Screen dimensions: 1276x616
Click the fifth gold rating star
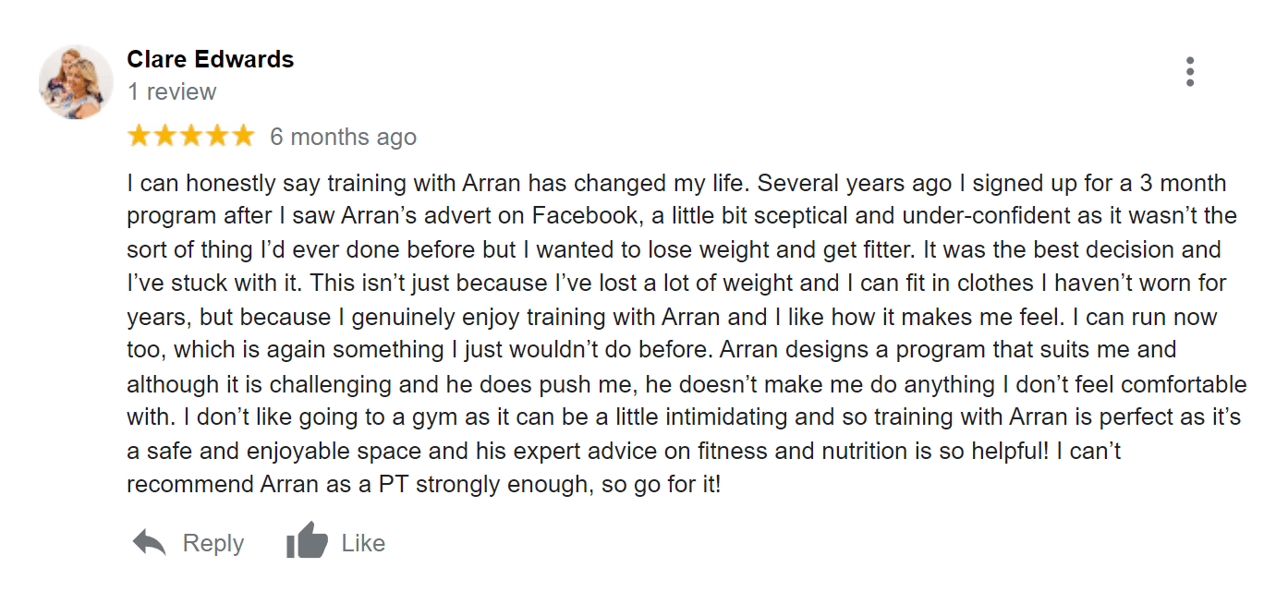pos(243,137)
